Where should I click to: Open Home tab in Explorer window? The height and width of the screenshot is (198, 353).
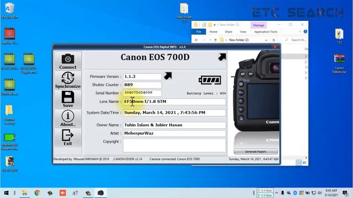pos(213,32)
